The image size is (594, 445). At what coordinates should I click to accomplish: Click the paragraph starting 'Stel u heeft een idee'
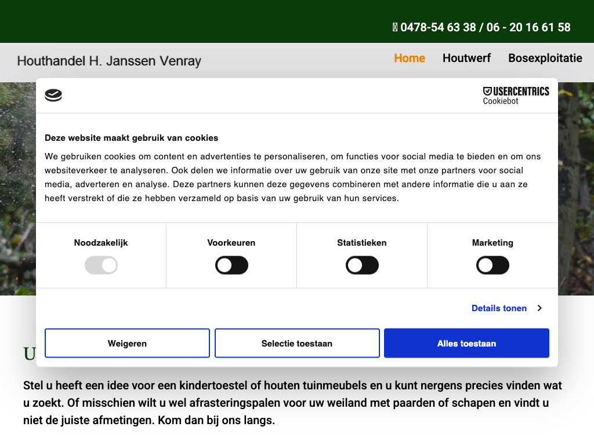coord(292,403)
